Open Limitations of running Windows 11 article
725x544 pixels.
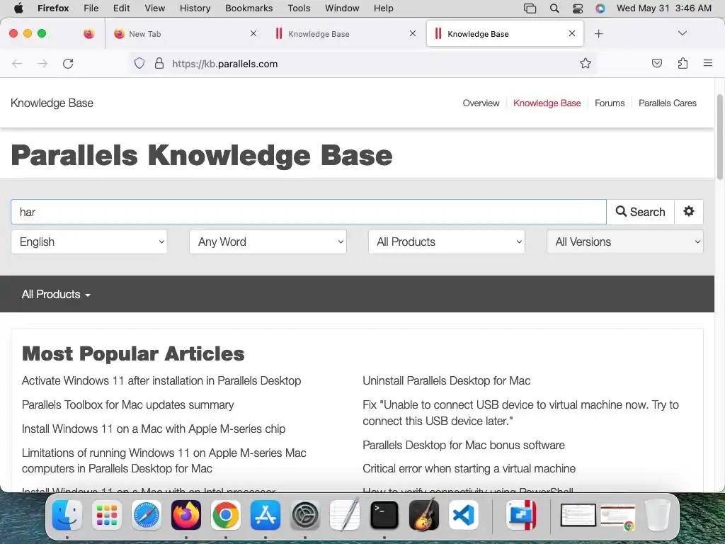pos(164,460)
